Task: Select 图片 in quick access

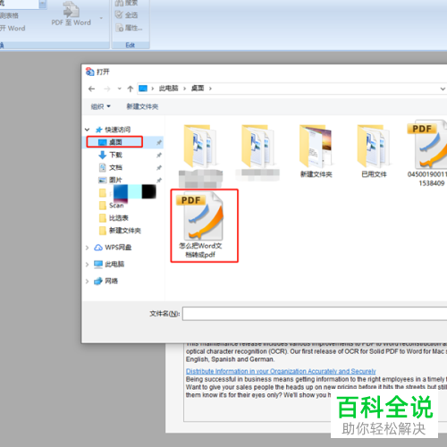Action: [110, 180]
